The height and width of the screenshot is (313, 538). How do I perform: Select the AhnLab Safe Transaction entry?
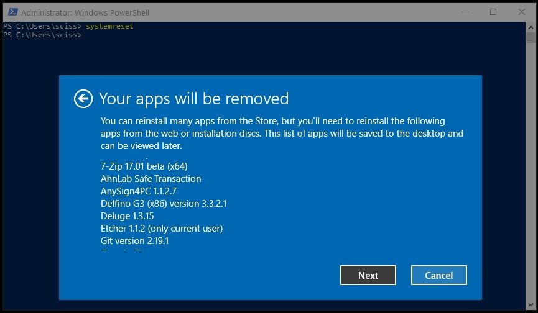click(x=151, y=179)
